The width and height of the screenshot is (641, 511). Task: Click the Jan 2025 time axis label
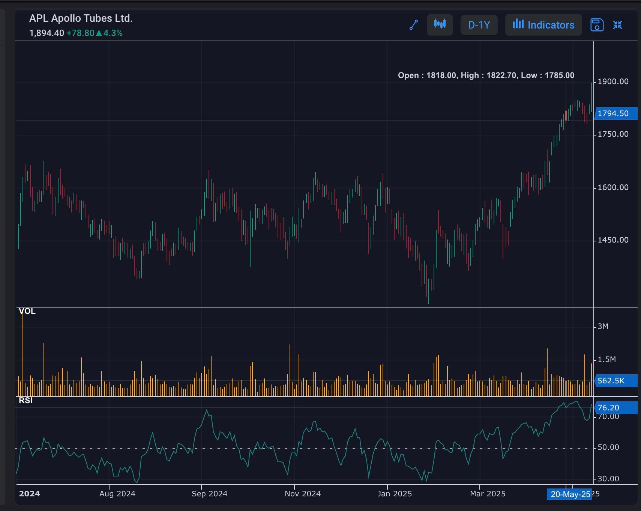tap(395, 494)
